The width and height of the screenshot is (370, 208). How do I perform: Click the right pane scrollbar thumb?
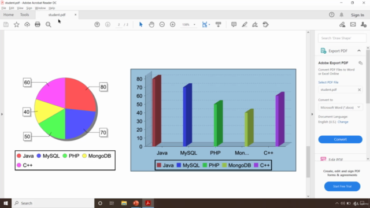coord(368,77)
